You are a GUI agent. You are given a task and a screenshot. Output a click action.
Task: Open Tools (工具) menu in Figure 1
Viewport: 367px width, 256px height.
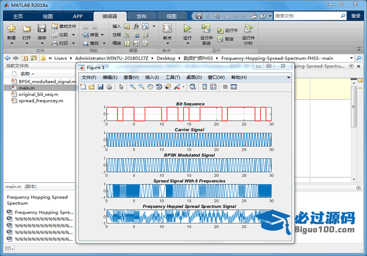[x=173, y=77]
